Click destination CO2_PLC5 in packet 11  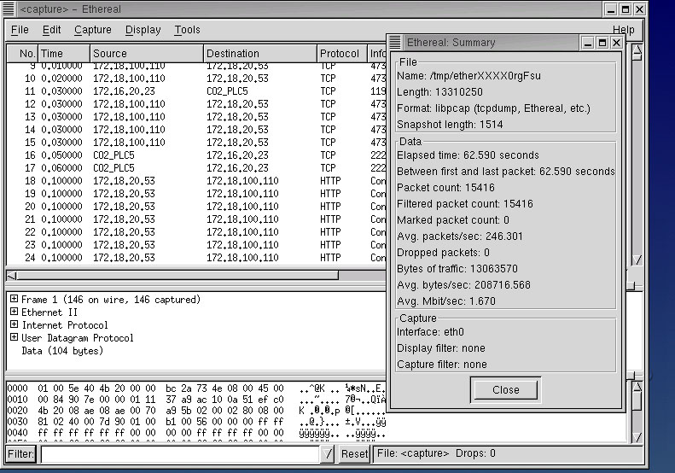click(x=227, y=91)
